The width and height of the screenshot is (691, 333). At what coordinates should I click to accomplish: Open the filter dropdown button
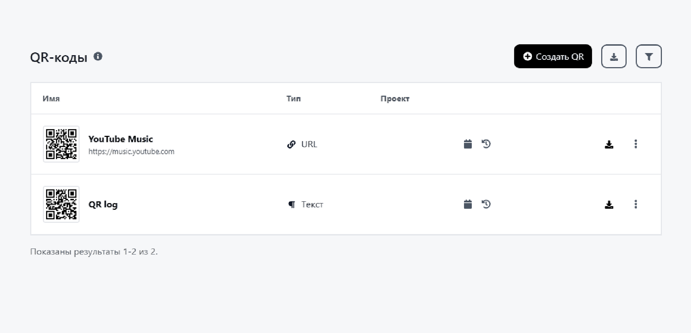[x=649, y=56]
